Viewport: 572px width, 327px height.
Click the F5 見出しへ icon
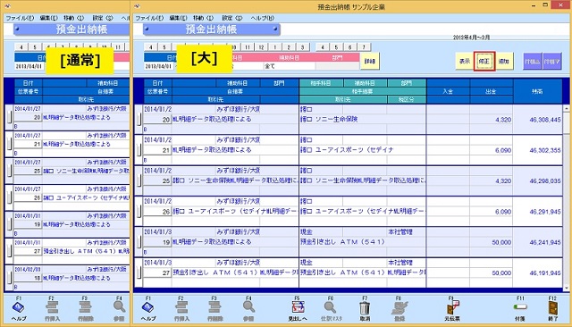point(298,307)
